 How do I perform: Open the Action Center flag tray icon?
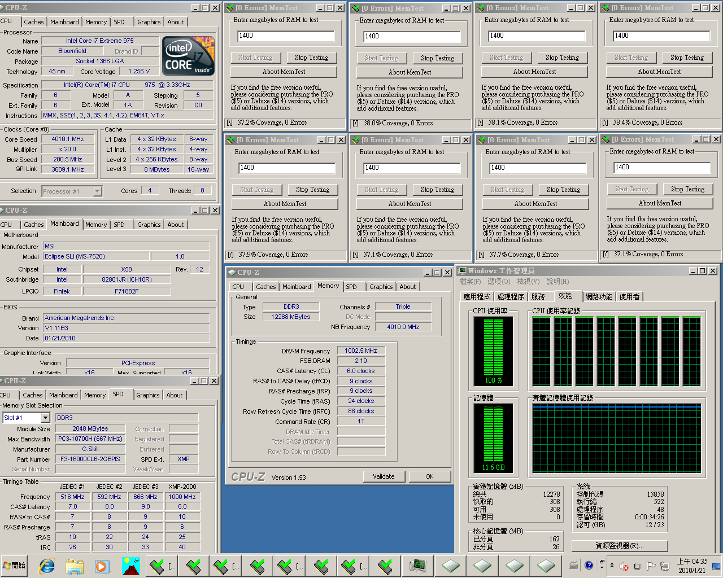point(651,566)
